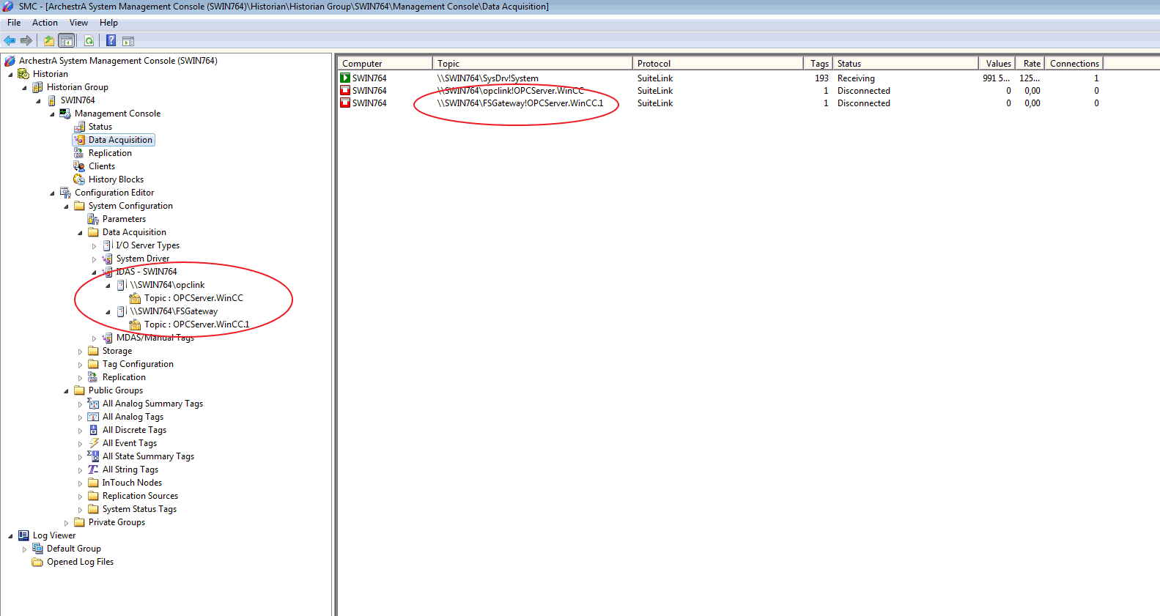
Task: Open Help via the question mark icon
Action: pyautogui.click(x=111, y=41)
